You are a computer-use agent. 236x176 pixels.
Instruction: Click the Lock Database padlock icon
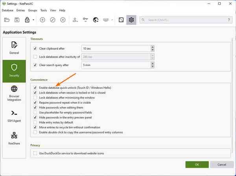27,20
